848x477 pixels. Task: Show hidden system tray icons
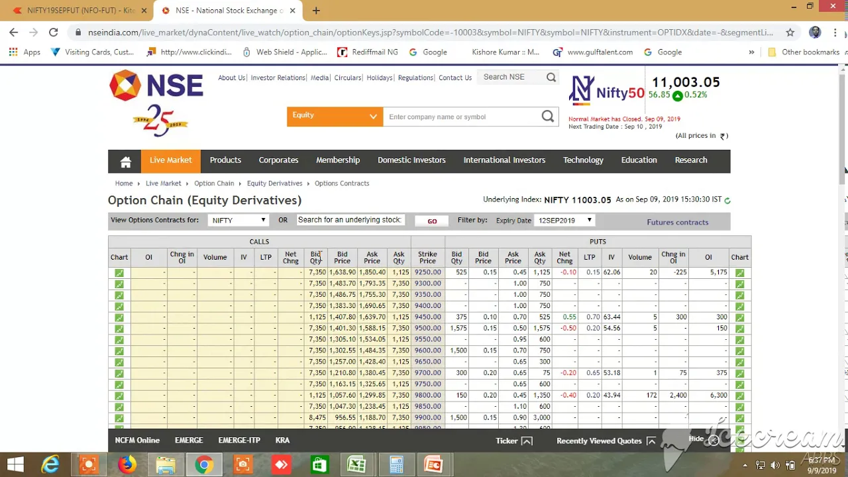click(x=745, y=465)
